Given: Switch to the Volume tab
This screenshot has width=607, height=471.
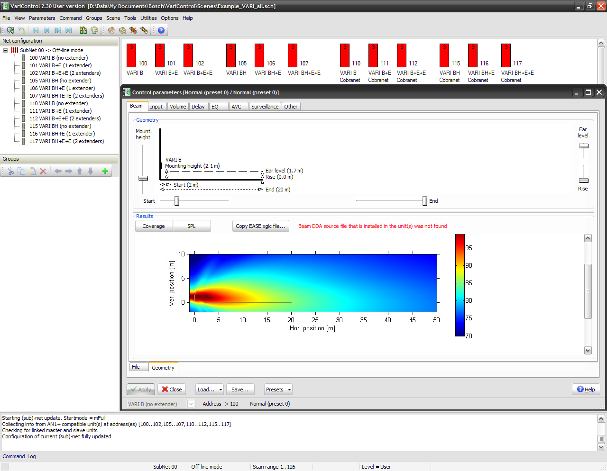Looking at the screenshot, I should click(x=178, y=107).
